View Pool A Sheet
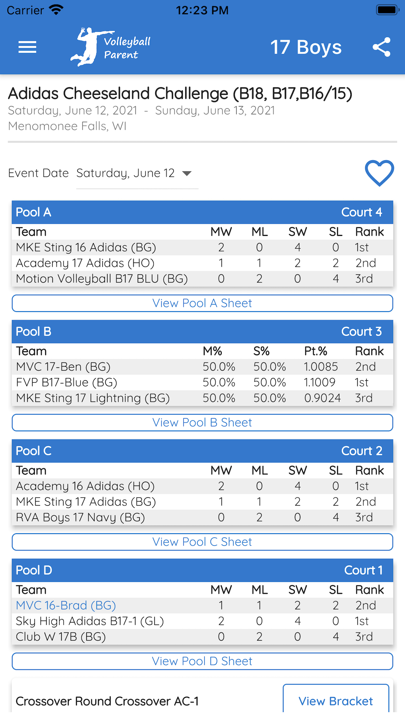This screenshot has height=720, width=405. [202, 303]
